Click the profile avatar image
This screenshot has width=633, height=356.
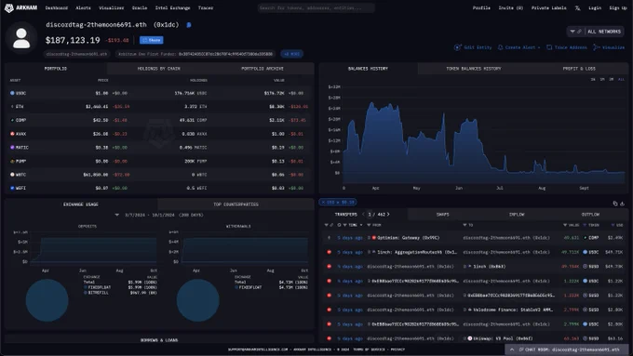(x=21, y=38)
